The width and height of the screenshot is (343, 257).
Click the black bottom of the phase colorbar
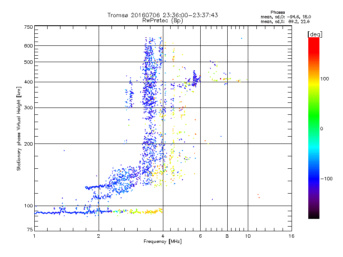[x=314, y=216]
